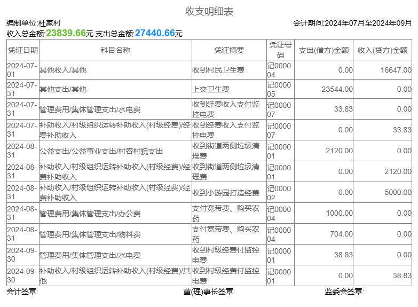418x307 pixels.
Task: Select the 凭证摘要 column header
Action: (x=229, y=50)
